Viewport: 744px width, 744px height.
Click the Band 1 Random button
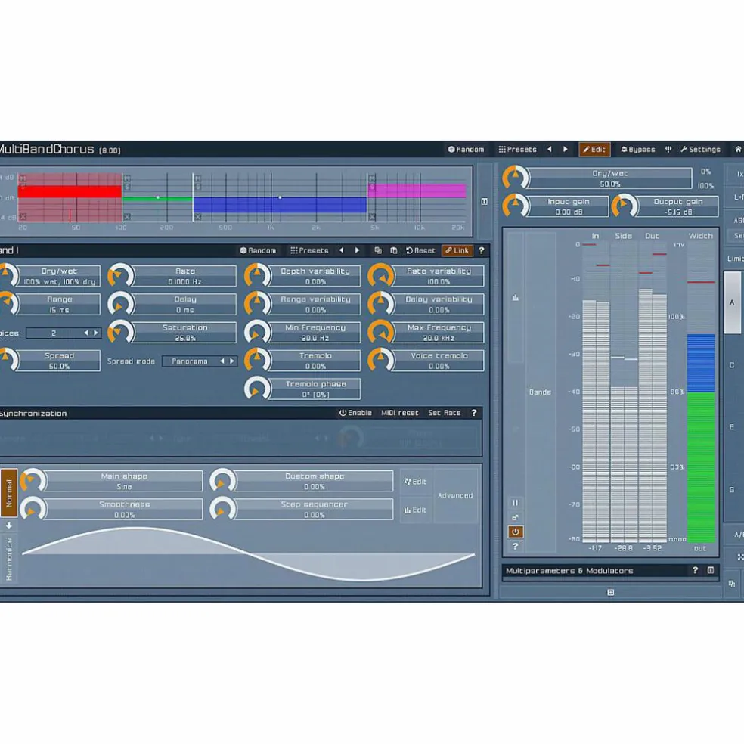[258, 250]
